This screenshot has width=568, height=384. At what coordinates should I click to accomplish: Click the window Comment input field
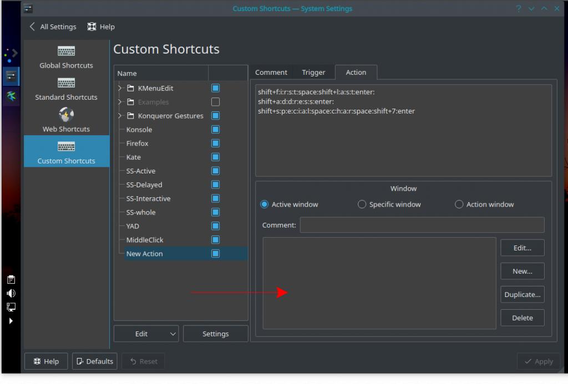422,225
